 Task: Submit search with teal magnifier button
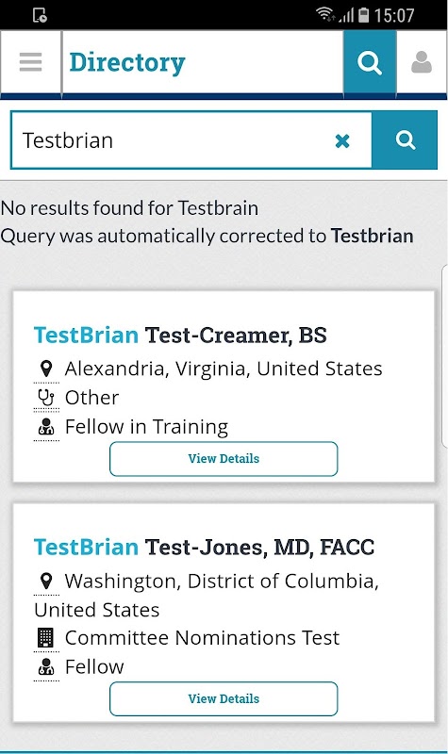[x=405, y=139]
